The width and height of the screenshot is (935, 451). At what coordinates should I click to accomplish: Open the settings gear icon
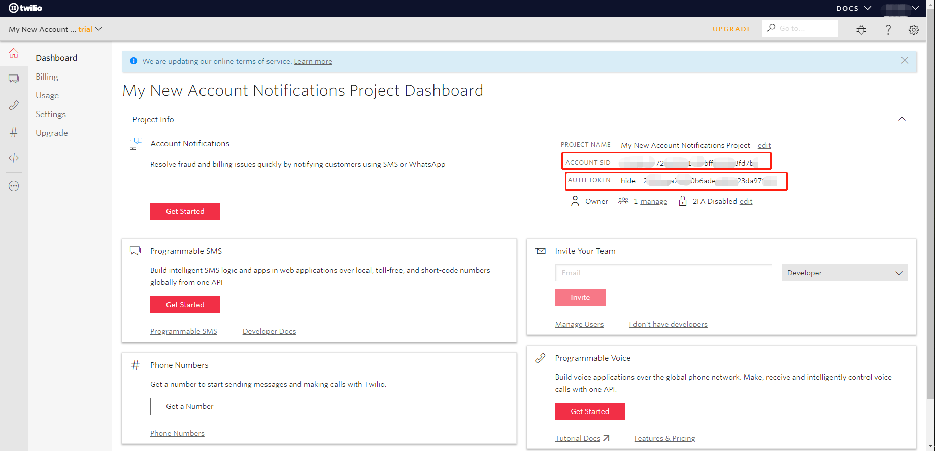click(x=914, y=29)
